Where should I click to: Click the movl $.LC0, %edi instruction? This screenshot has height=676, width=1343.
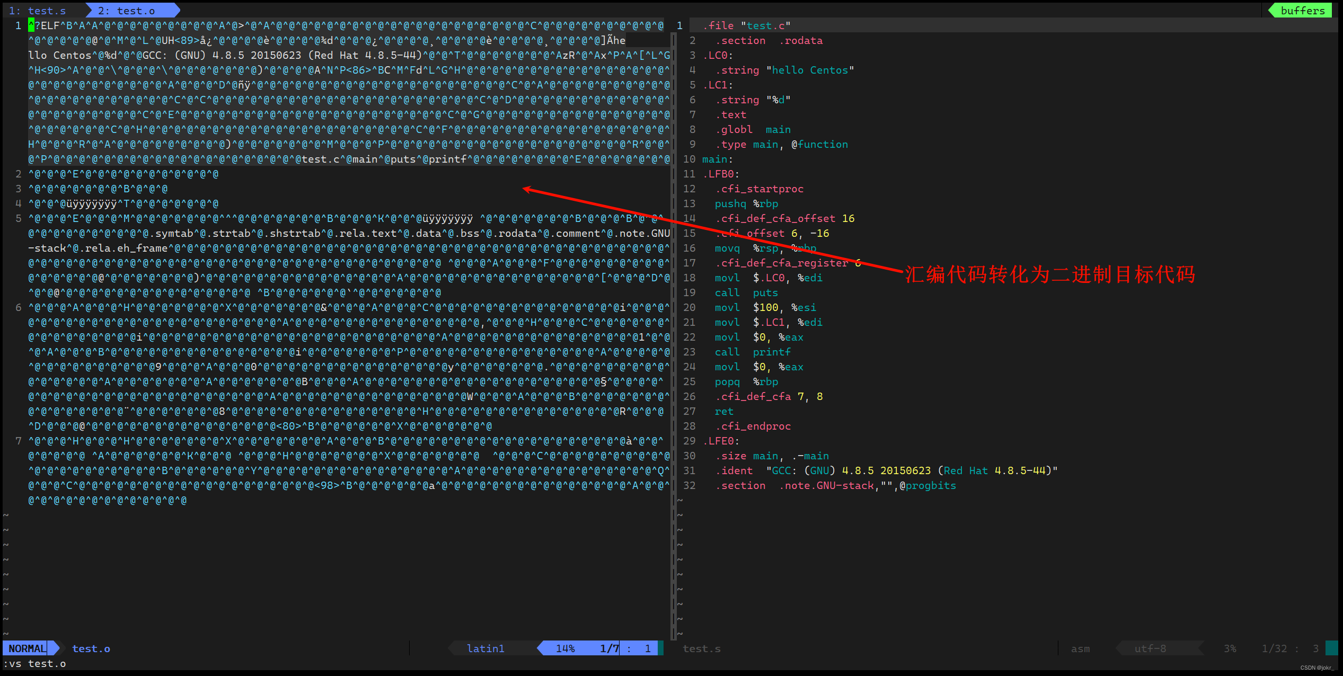(768, 278)
